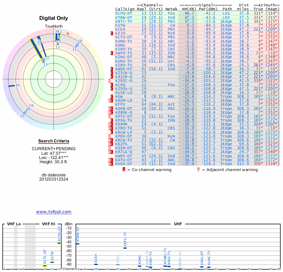The width and height of the screenshot is (283, 272).
Task: Open the www.tvfool.com link
Action: point(54,212)
